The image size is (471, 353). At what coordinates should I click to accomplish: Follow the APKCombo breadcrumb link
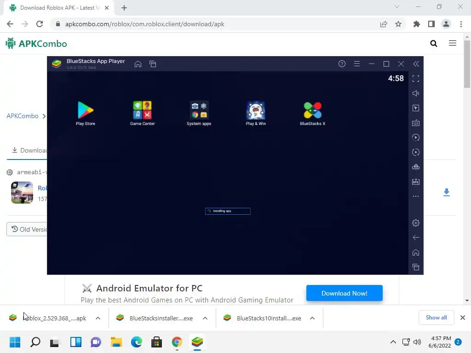23,116
